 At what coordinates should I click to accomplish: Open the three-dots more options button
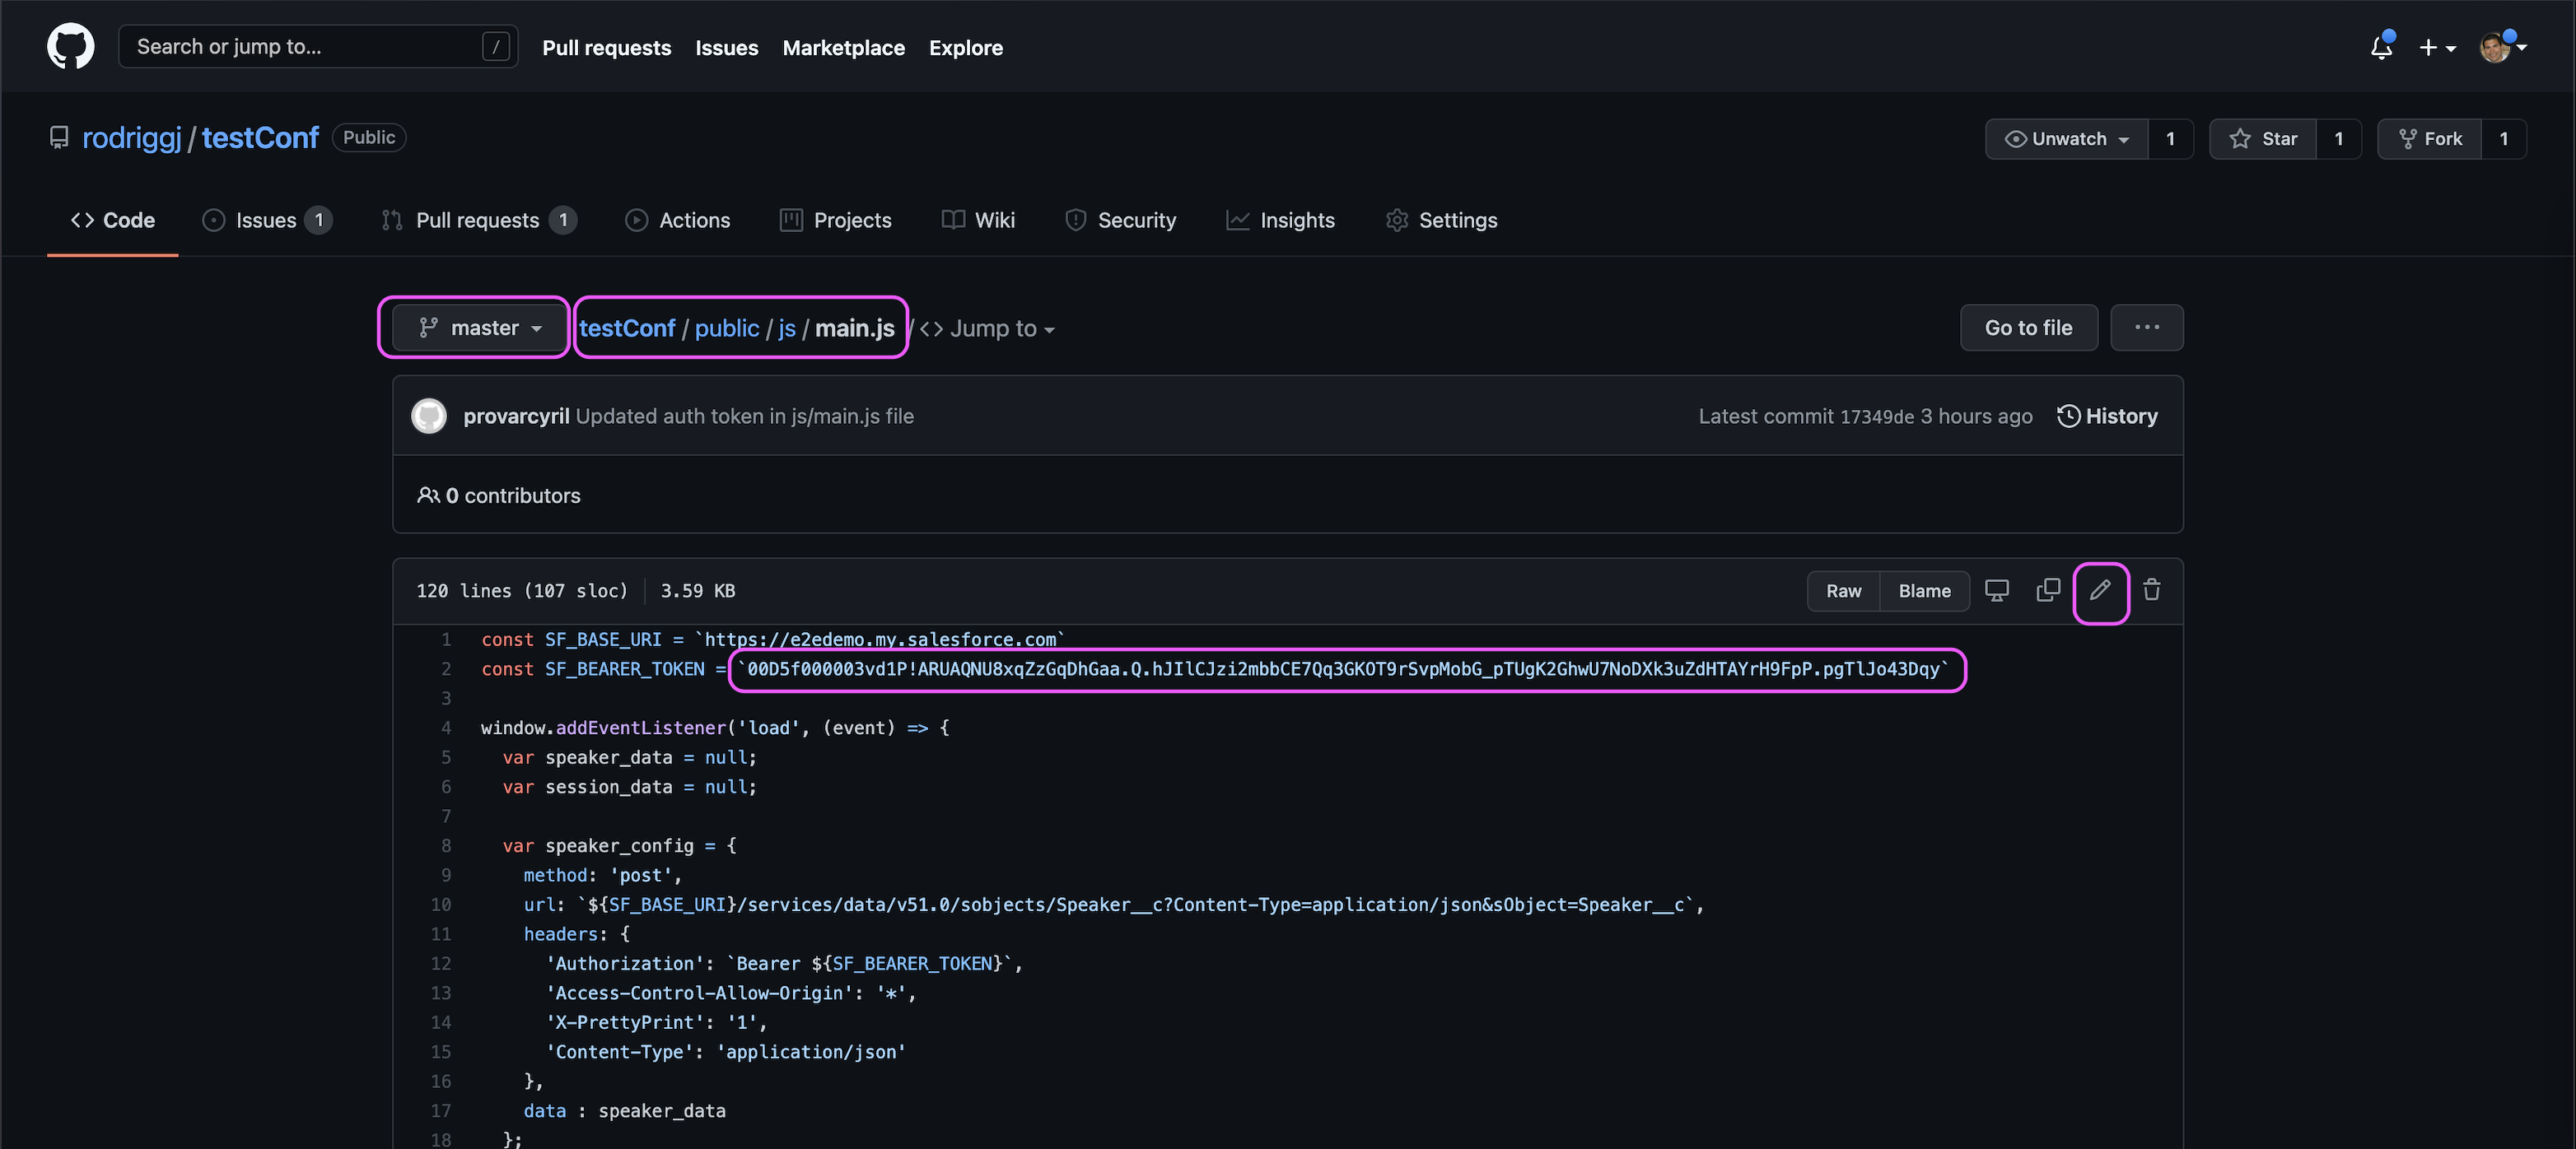click(x=2146, y=328)
